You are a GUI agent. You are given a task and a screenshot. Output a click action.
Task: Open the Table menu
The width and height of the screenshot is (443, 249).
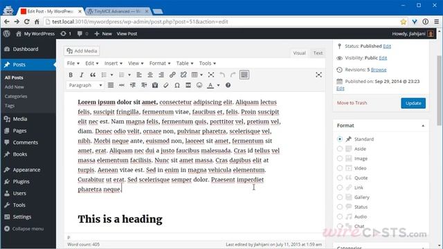pyautogui.click(x=185, y=63)
